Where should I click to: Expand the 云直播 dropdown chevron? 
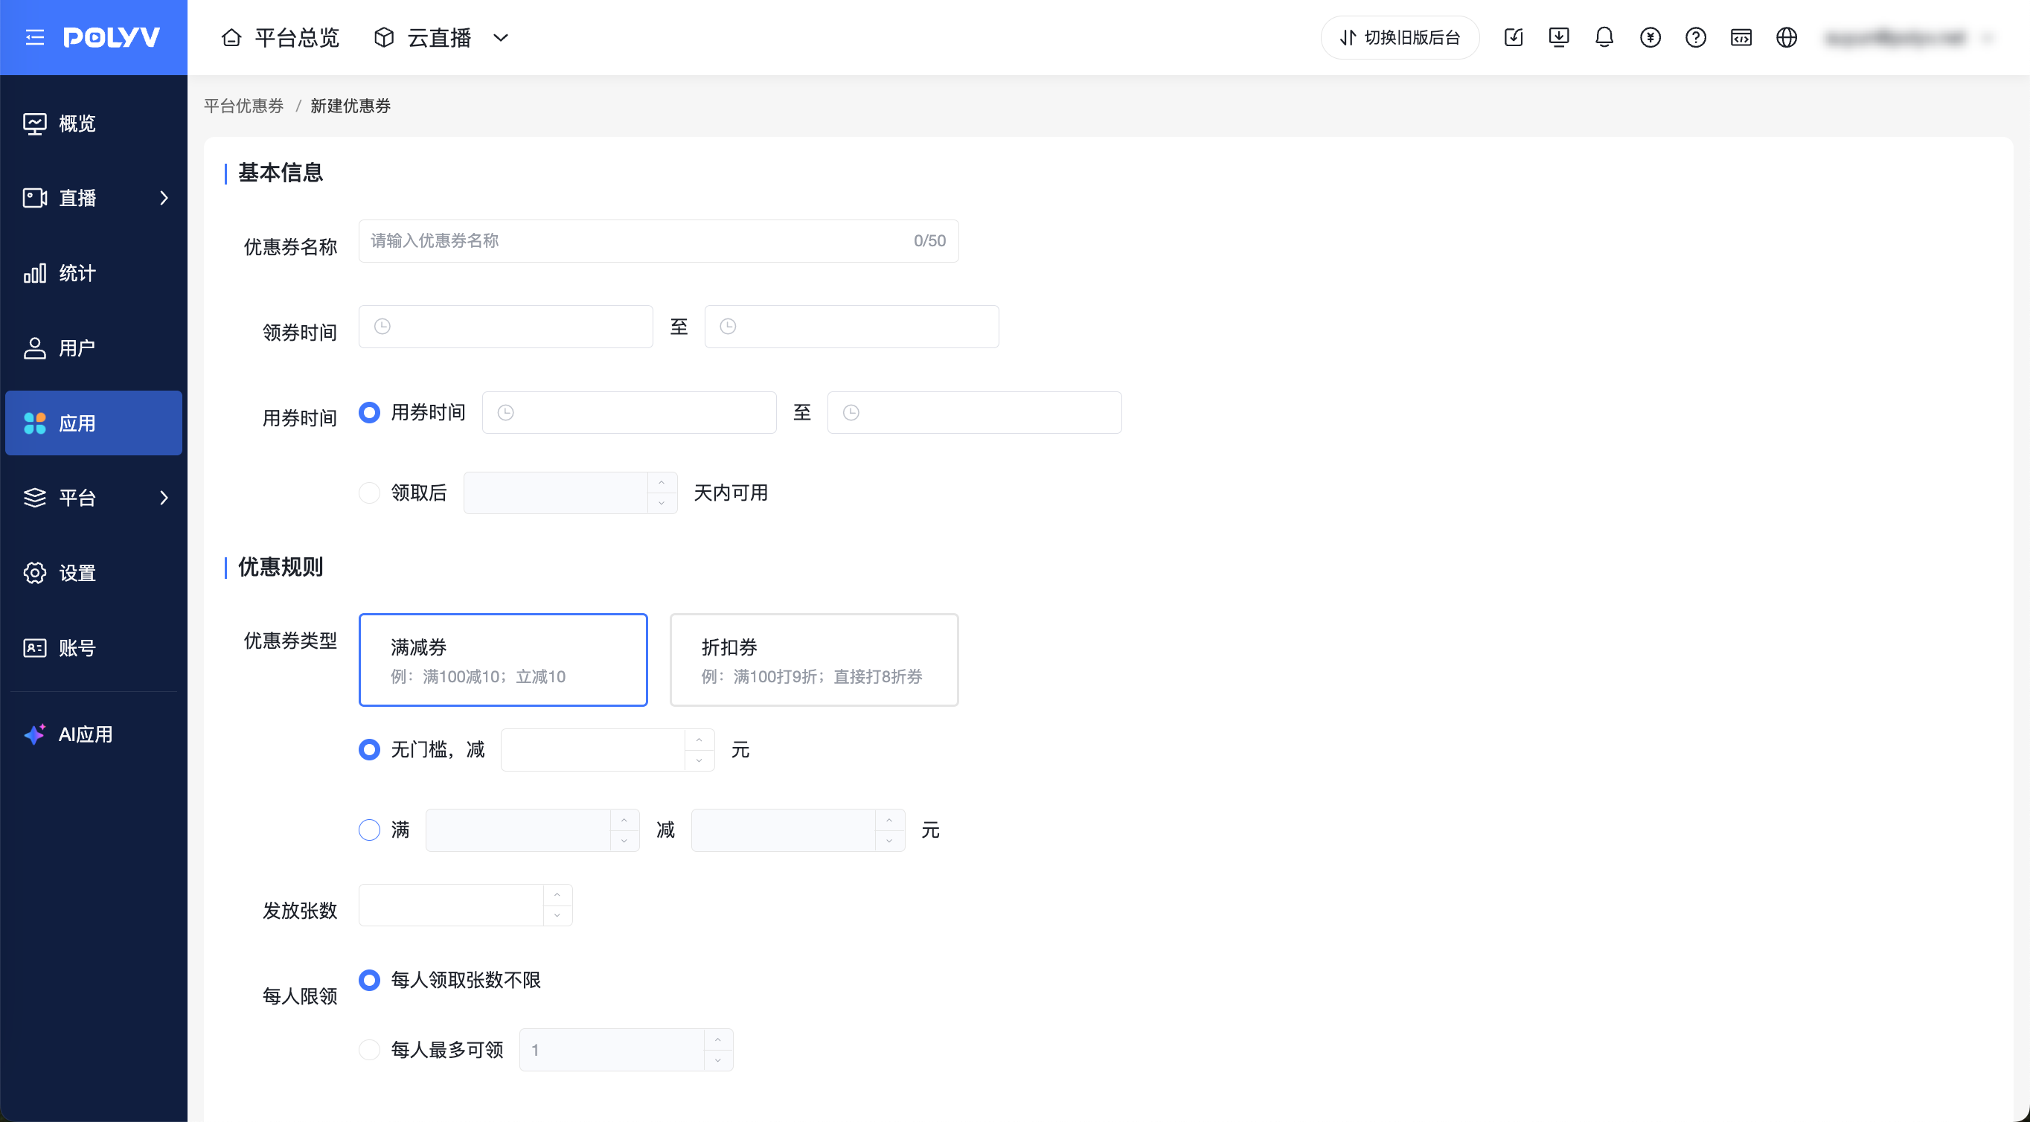(502, 37)
